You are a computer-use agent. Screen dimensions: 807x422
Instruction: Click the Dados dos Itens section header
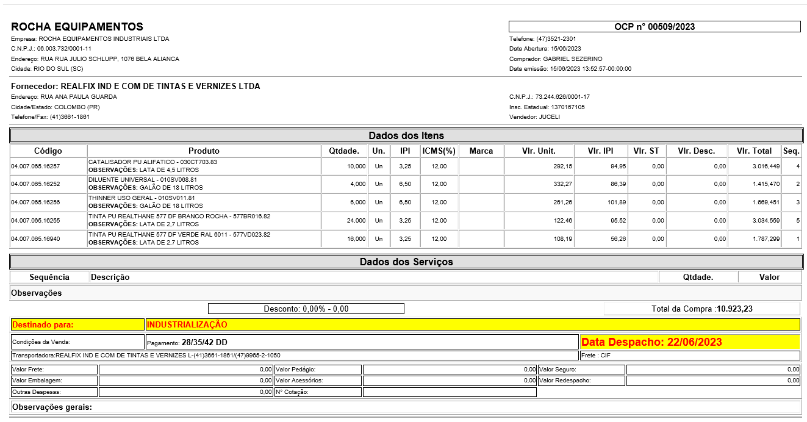point(406,135)
